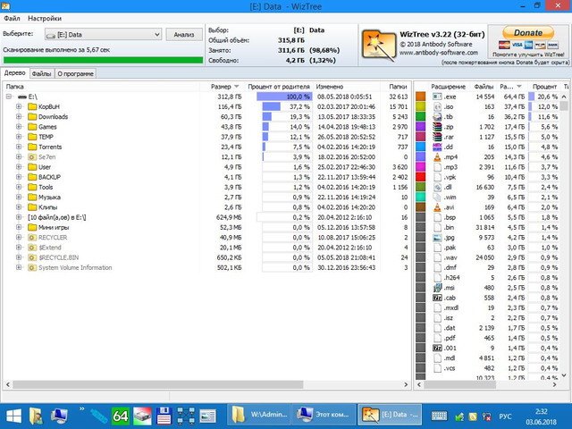572x429 pixels.
Task: Click the network diagram taskbar icon
Action: coord(186,416)
